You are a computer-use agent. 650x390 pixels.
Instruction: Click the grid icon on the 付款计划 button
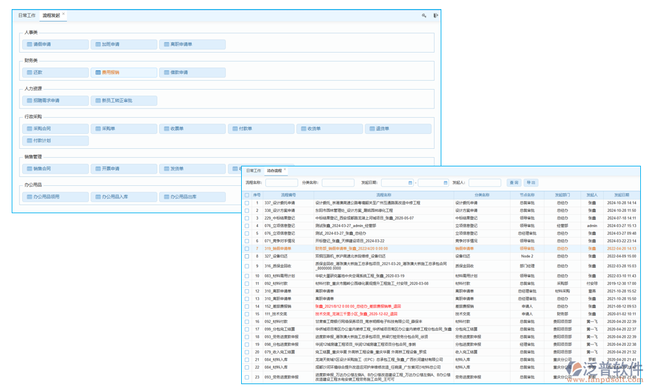tap(29, 141)
